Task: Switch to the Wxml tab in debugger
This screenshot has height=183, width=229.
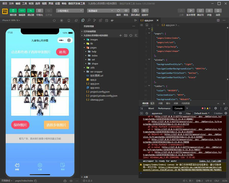Action: tap(151, 108)
